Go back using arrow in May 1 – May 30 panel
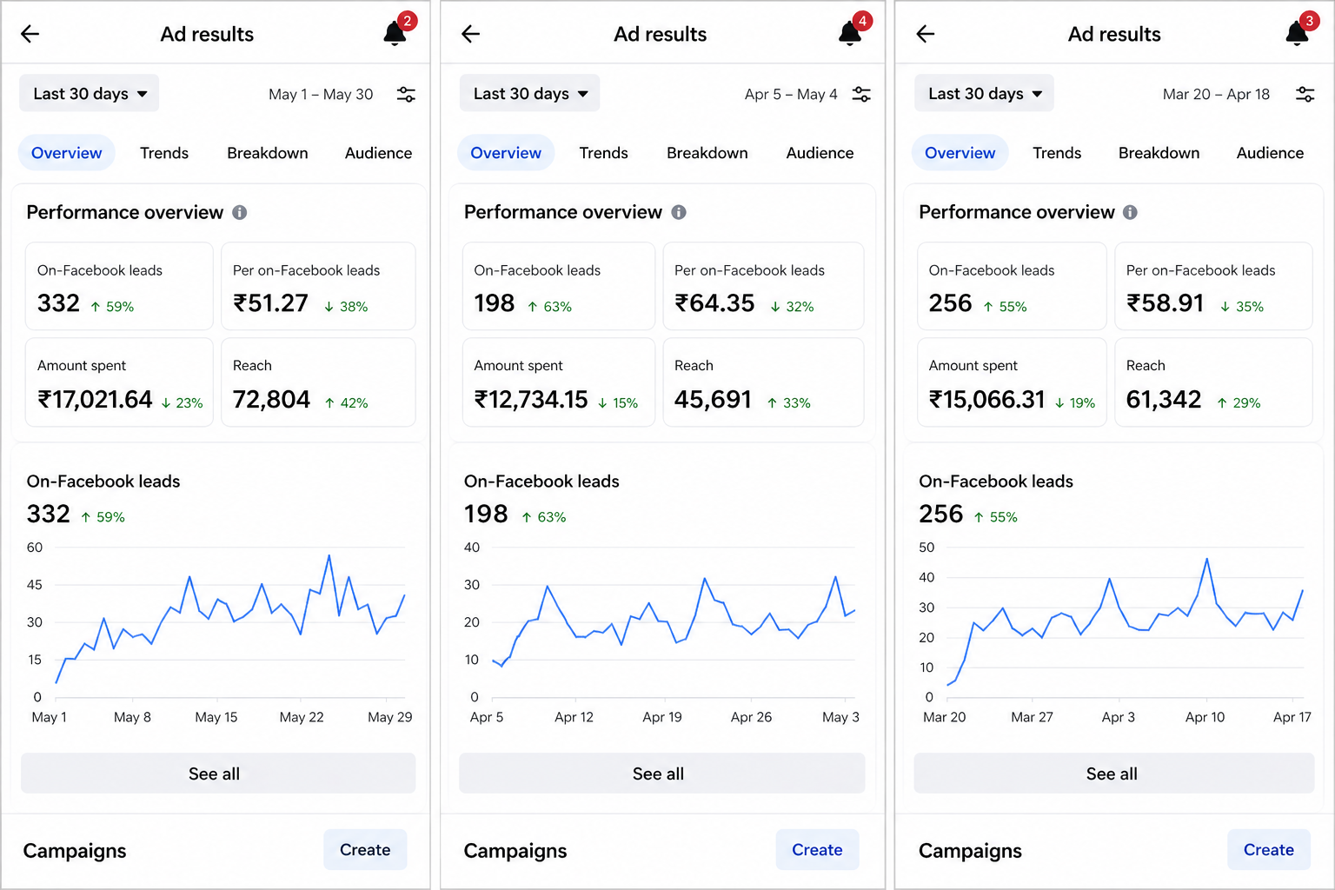 pyautogui.click(x=30, y=34)
